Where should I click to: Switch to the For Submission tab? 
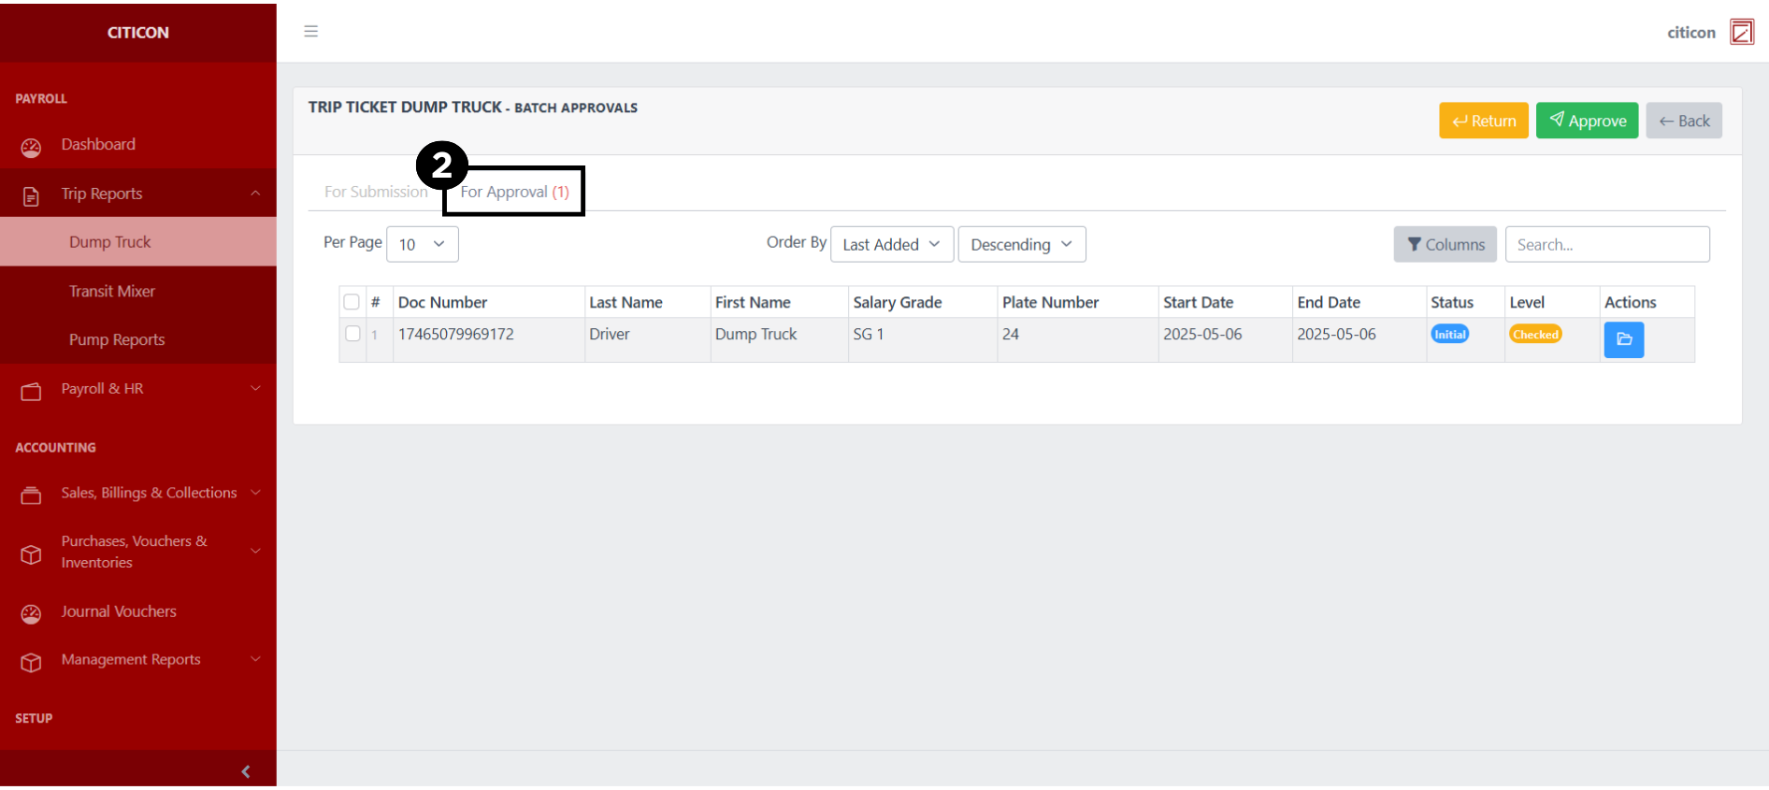coord(375,192)
